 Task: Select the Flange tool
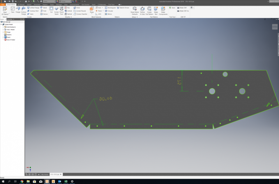pos(18,10)
